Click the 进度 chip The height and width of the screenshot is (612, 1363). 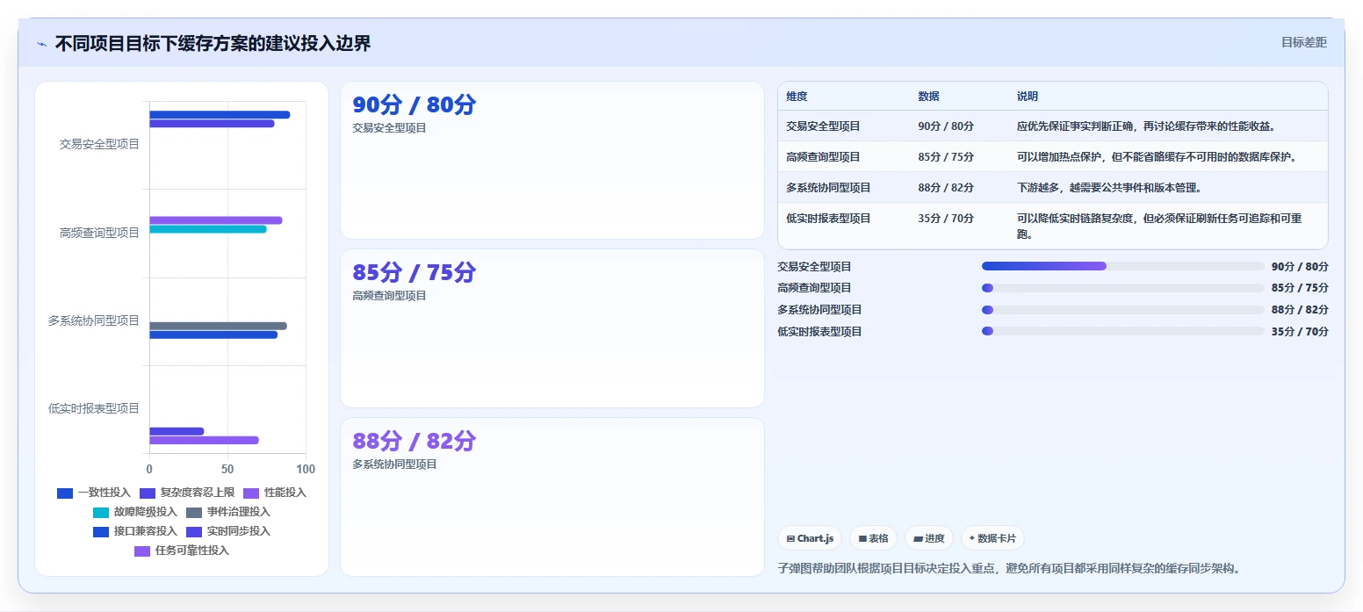point(928,538)
